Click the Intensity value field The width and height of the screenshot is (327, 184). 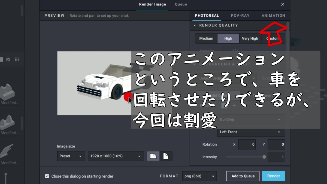pyautogui.click(x=276, y=157)
